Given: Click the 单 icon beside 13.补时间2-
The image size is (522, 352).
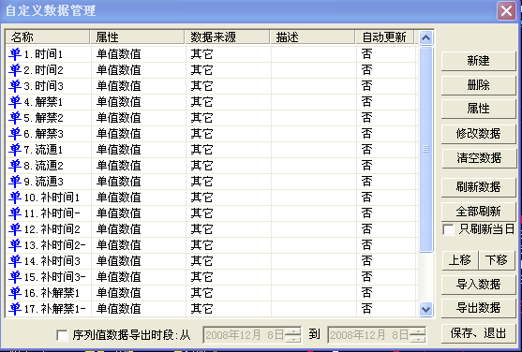Looking at the screenshot, I should (15, 245).
